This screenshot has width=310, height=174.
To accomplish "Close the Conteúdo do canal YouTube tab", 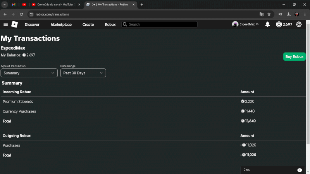I will point(79,5).
